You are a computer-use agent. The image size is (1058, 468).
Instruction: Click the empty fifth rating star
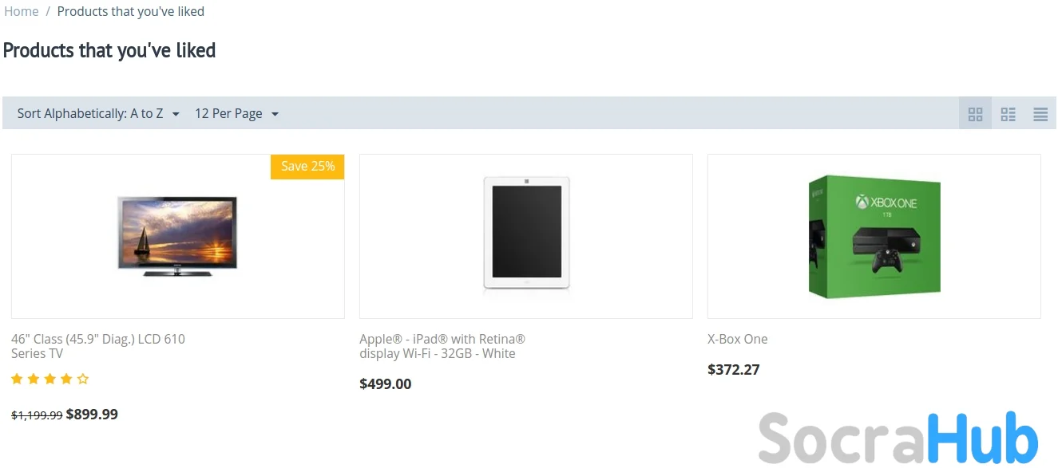[x=83, y=379]
